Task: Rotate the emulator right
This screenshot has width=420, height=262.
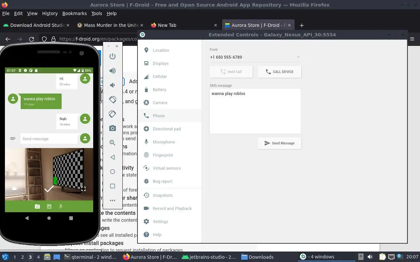Action: (x=113, y=114)
